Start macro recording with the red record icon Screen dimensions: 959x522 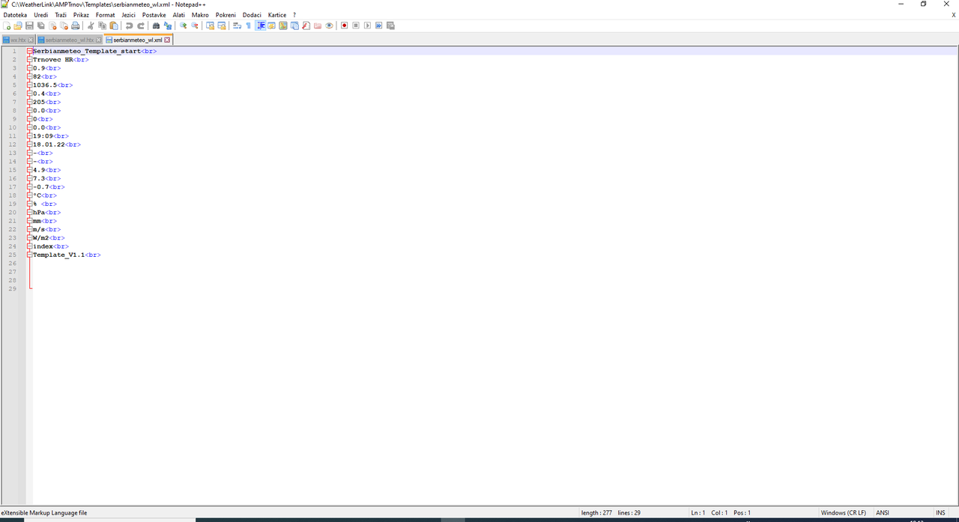click(345, 25)
